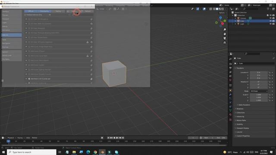
Task: Open the Save & Load preferences section
Action: pyautogui.click(x=12, y=56)
